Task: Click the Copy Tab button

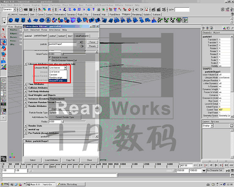Action: point(71,160)
